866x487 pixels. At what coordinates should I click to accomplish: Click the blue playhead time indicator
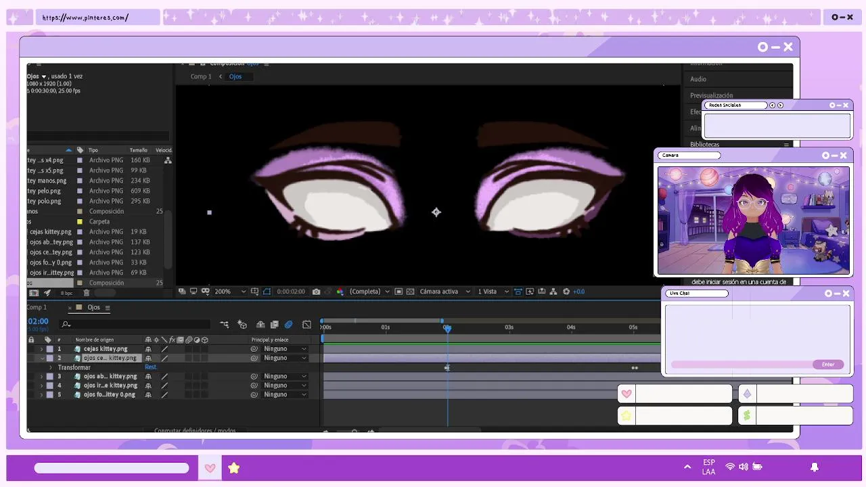[447, 328]
